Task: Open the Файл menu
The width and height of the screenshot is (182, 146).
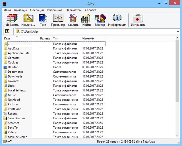Action: 7,10
